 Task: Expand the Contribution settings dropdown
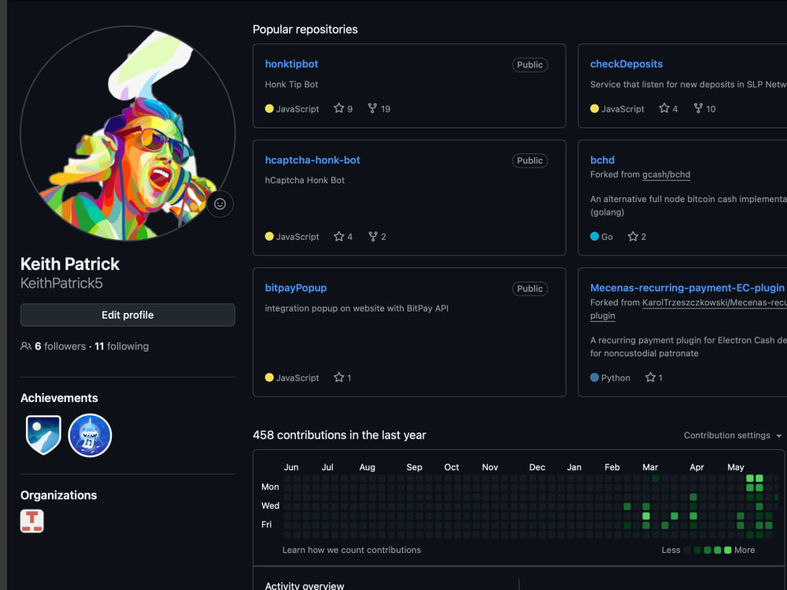coord(732,436)
